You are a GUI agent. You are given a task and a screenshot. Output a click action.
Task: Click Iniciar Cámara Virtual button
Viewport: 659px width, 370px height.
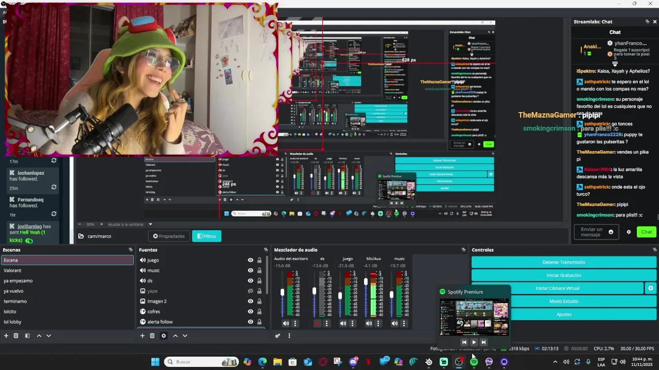click(558, 288)
